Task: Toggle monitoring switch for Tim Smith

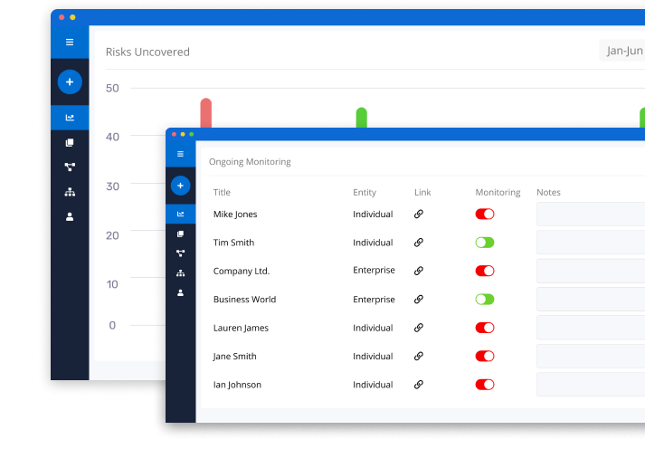Action: 485,243
